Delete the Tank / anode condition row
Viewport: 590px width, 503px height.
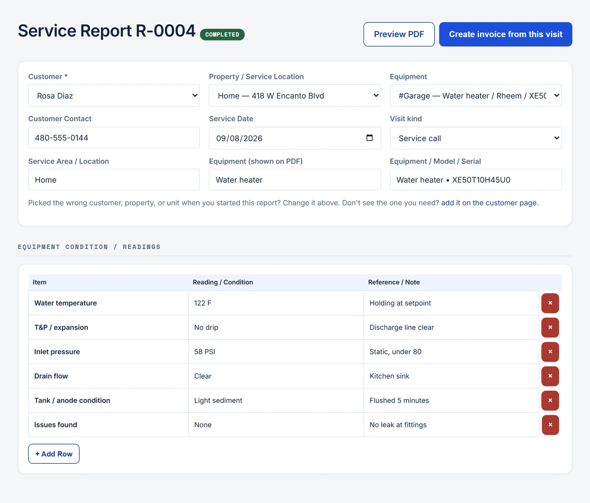[x=550, y=400]
